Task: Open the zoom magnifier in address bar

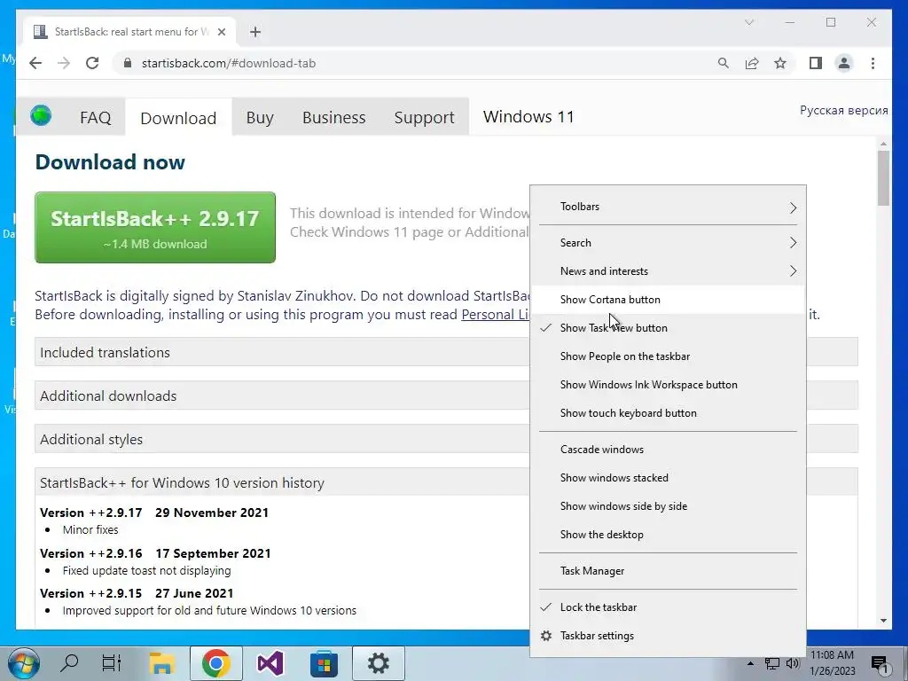Action: [724, 63]
